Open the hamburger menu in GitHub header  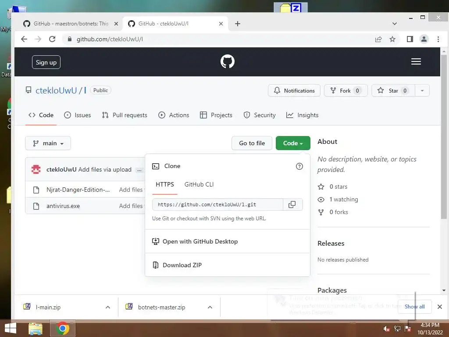[416, 61]
